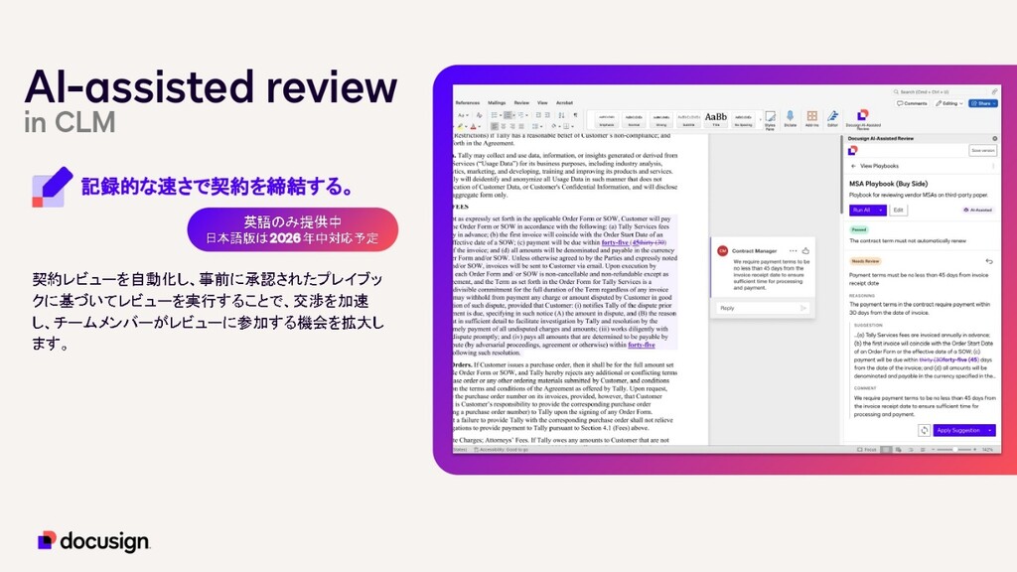Switch to print layout view icon
Image resolution: width=1017 pixels, height=572 pixels.
886,450
